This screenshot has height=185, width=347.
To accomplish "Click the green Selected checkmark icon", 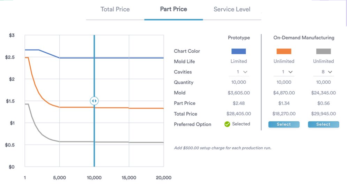I will point(227,124).
